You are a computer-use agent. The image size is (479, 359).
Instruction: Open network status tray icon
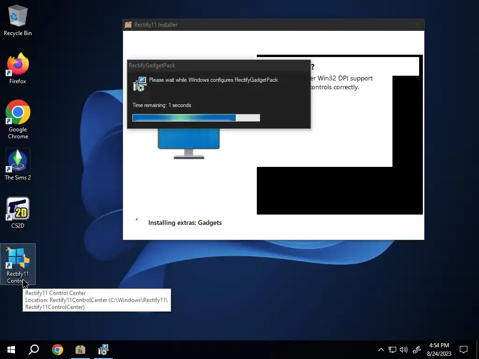pos(392,350)
